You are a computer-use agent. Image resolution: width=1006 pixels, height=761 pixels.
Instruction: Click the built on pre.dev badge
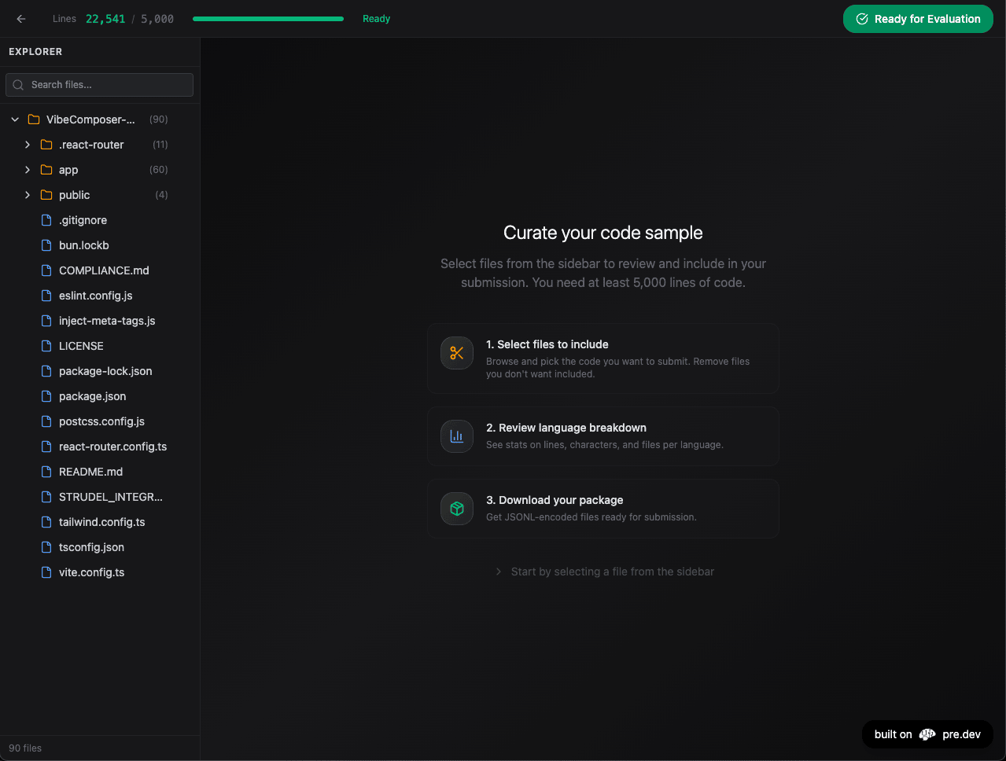click(927, 734)
